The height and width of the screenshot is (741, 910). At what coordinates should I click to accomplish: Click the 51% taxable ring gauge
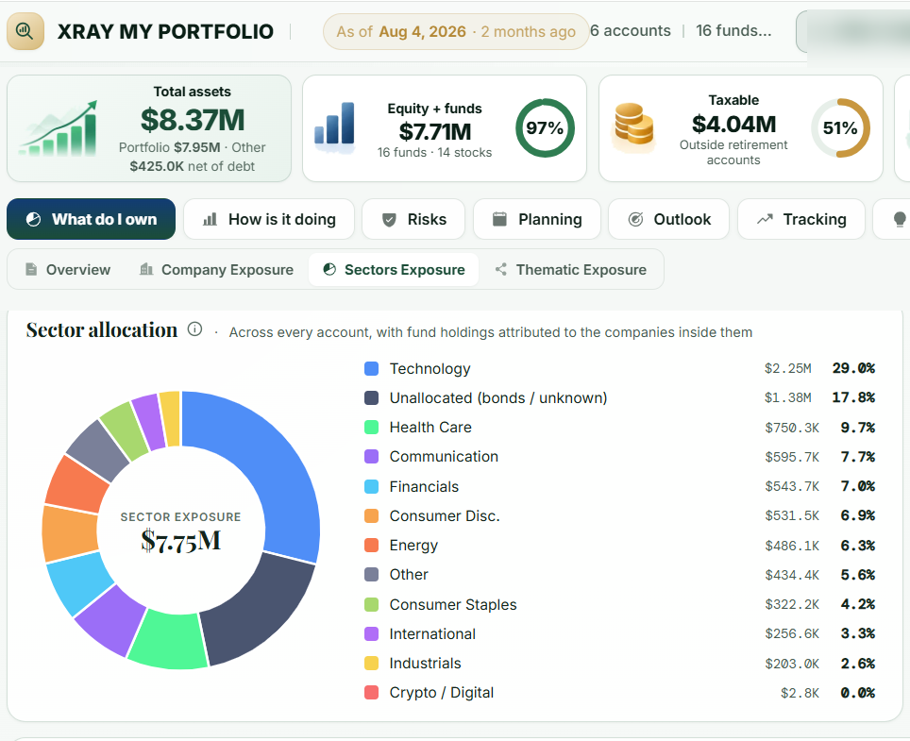[840, 127]
